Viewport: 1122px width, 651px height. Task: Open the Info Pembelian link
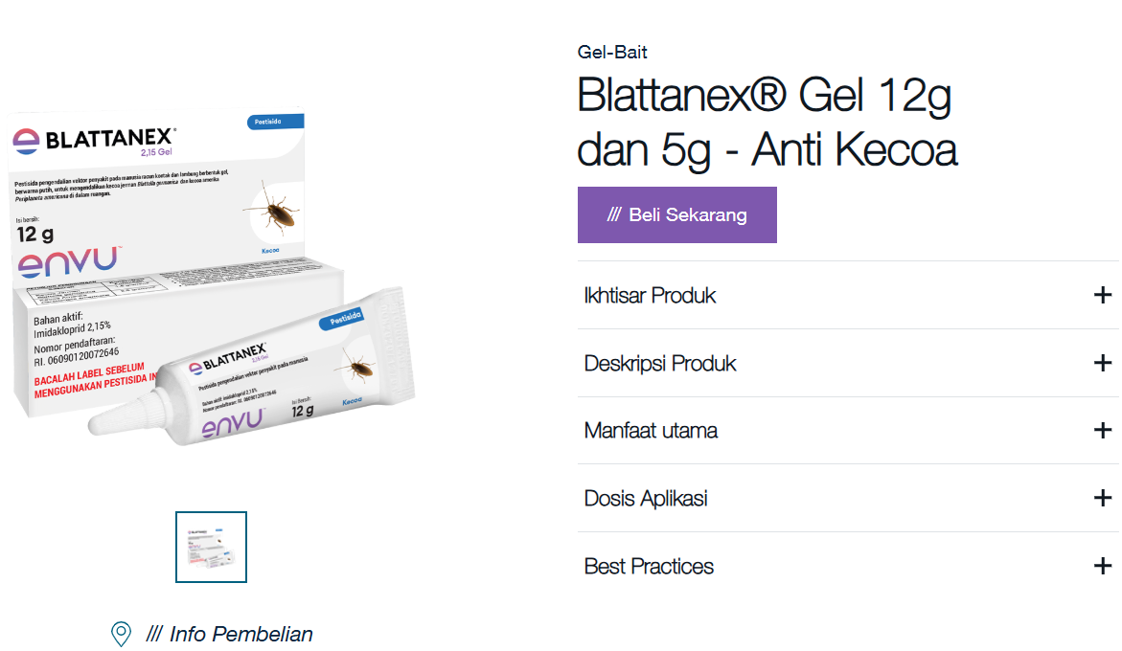coord(240,634)
